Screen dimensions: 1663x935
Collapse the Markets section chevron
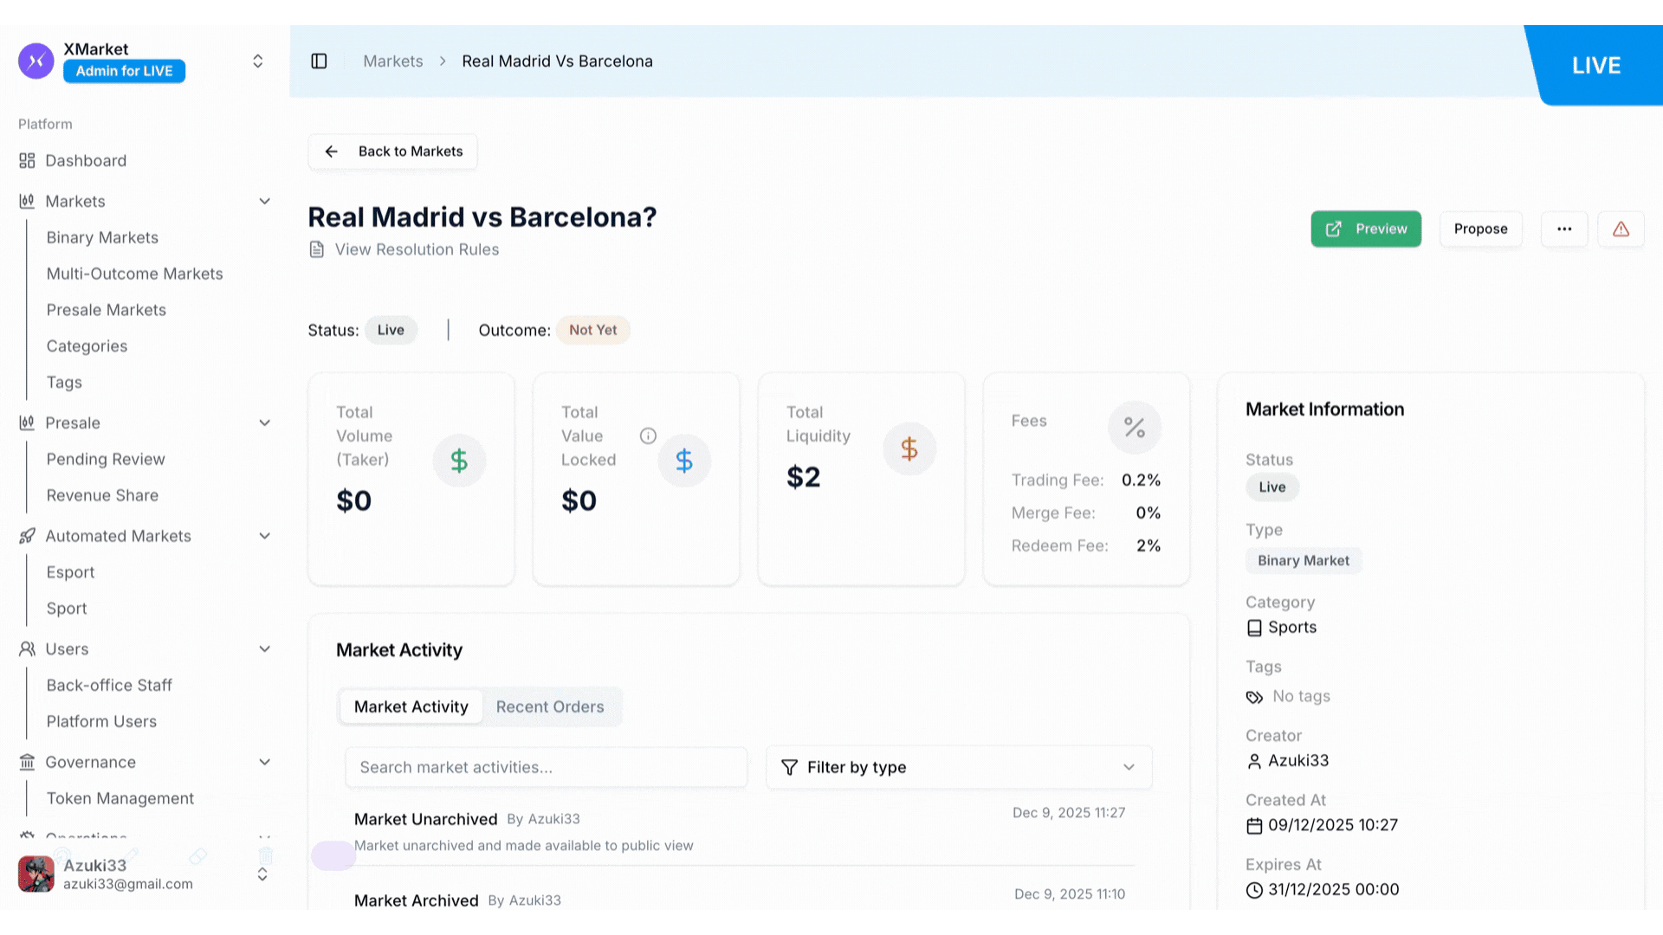coord(264,202)
